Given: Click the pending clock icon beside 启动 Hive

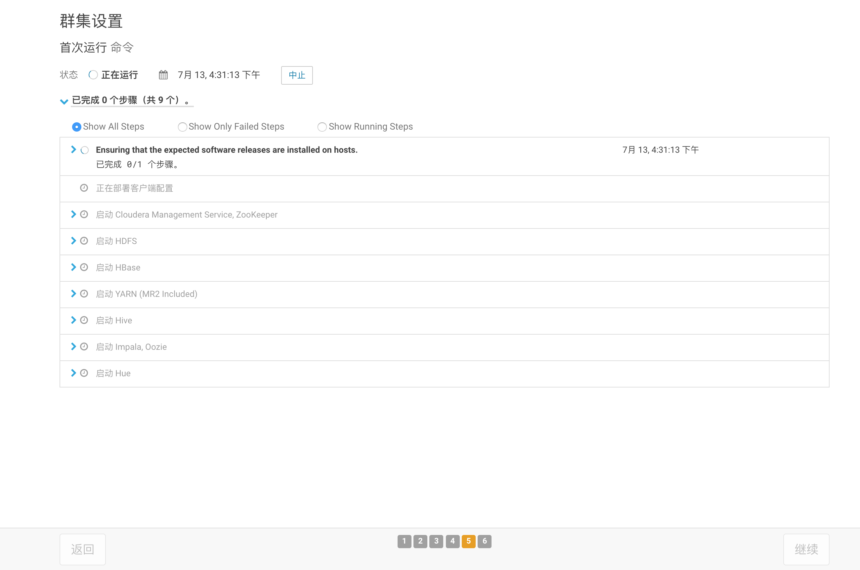Looking at the screenshot, I should (x=84, y=320).
